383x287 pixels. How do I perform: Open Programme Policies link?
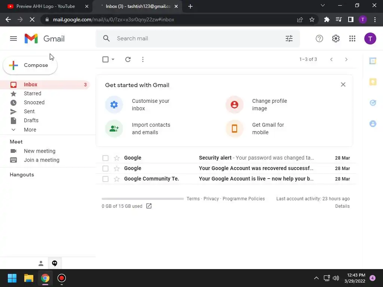[243, 199]
